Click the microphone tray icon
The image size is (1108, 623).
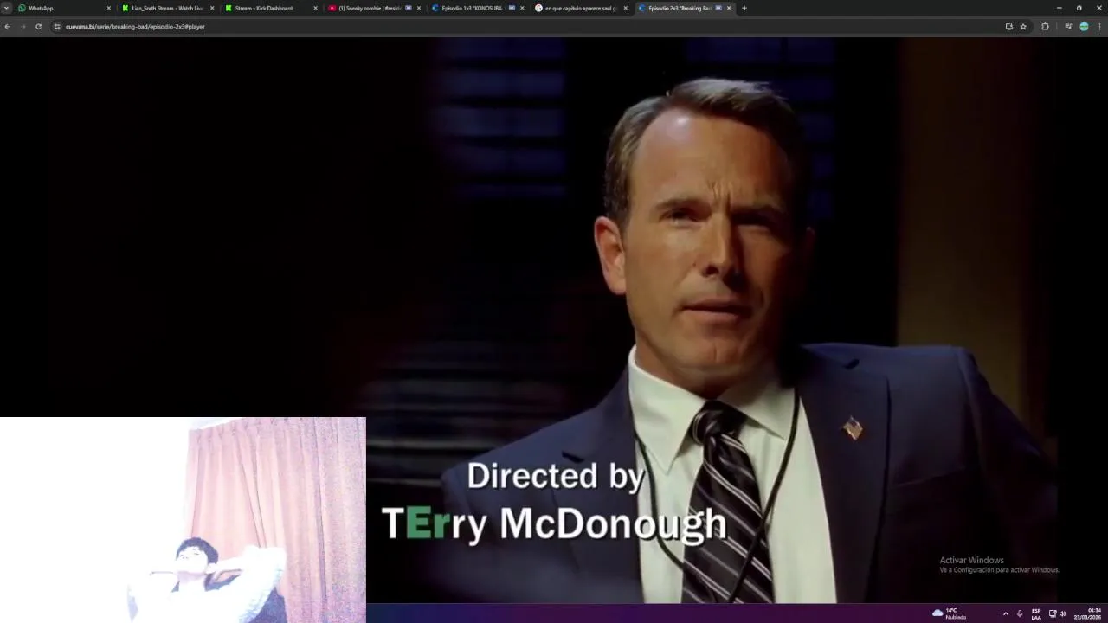(x=1020, y=613)
